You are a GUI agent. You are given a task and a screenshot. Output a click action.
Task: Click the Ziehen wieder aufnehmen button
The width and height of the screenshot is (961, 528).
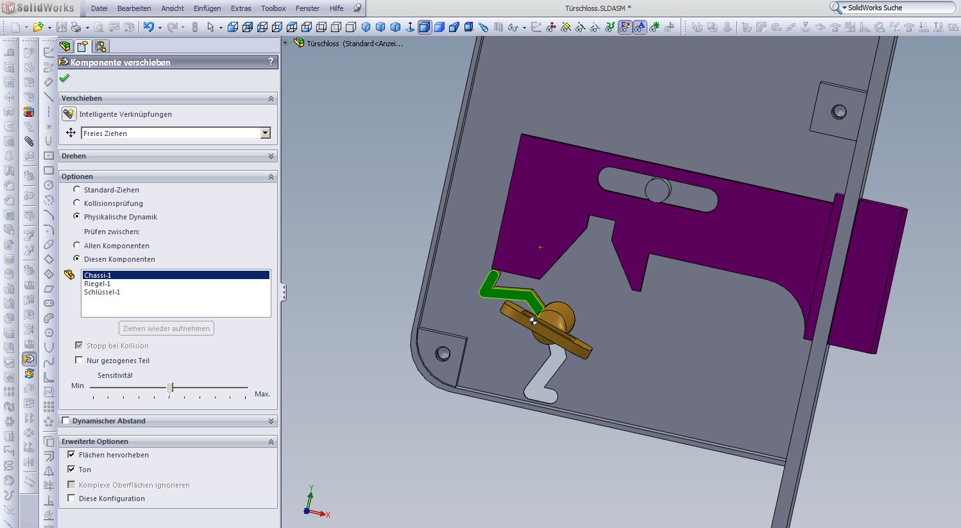[x=166, y=328]
